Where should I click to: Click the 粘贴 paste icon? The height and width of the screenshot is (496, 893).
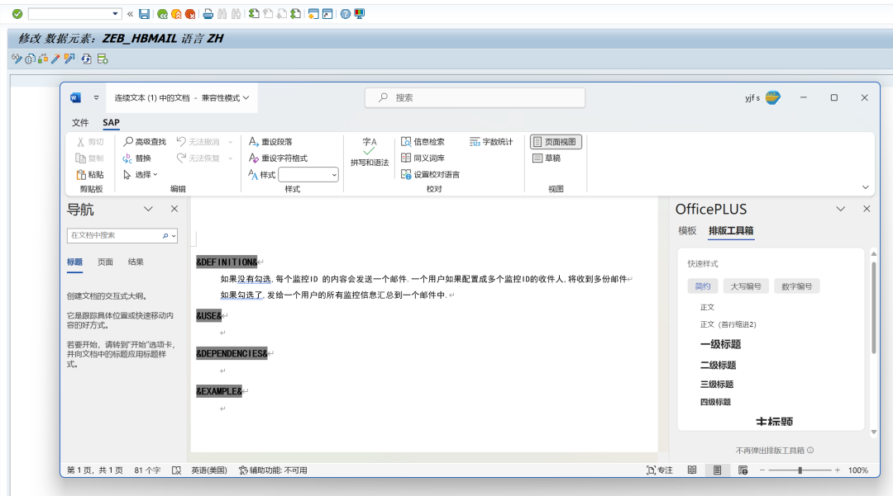pyautogui.click(x=81, y=174)
